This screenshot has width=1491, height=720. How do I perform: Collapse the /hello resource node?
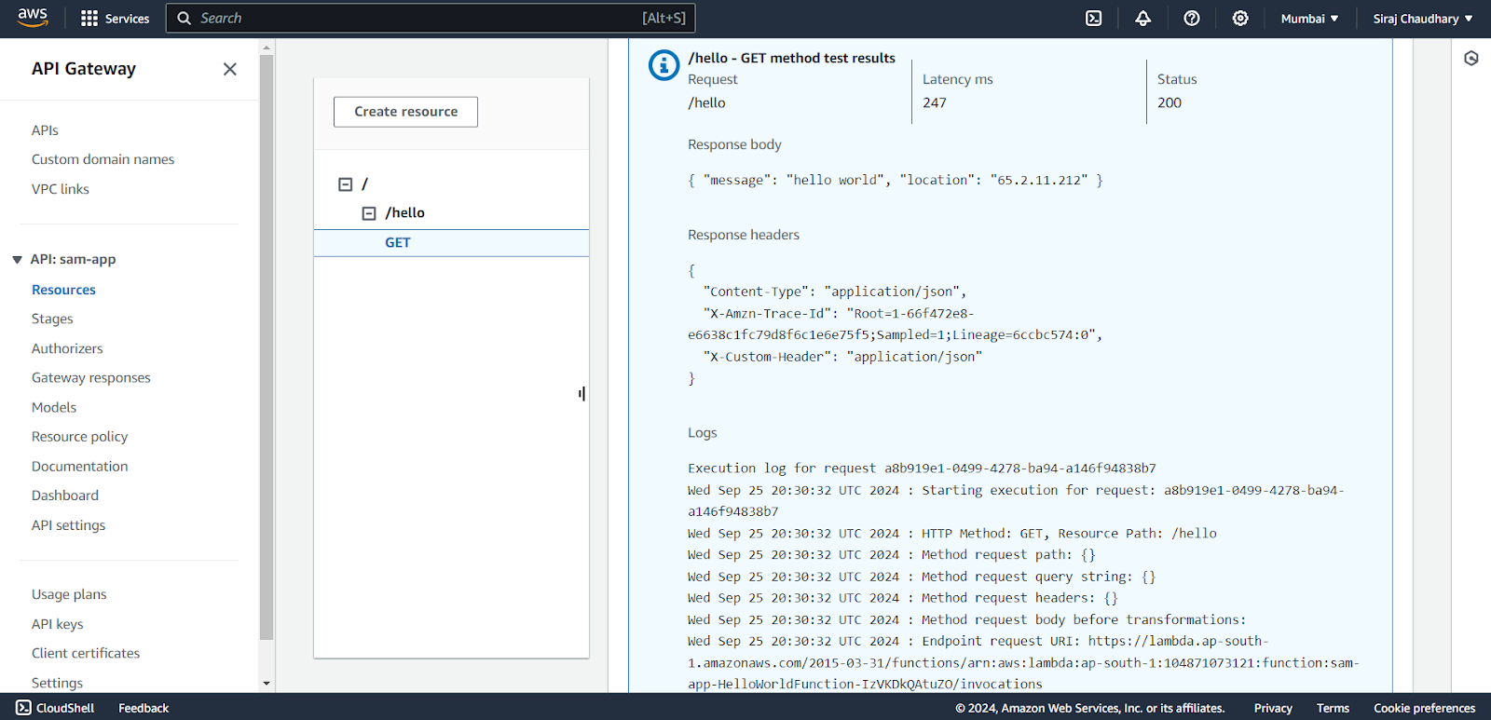pyautogui.click(x=369, y=213)
